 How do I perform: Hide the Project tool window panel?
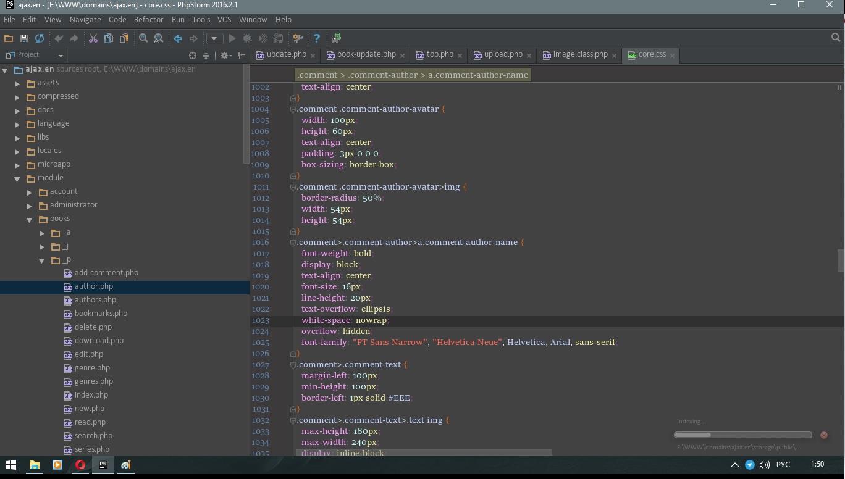point(242,56)
